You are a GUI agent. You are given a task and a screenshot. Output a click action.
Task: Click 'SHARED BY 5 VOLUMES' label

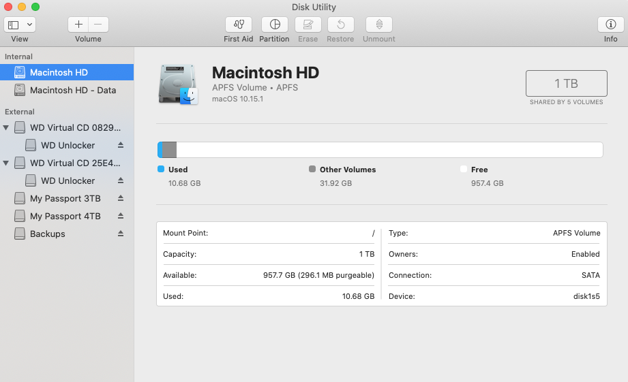click(x=567, y=102)
